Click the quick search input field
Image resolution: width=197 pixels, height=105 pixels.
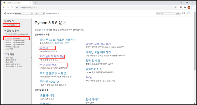point(165,13)
